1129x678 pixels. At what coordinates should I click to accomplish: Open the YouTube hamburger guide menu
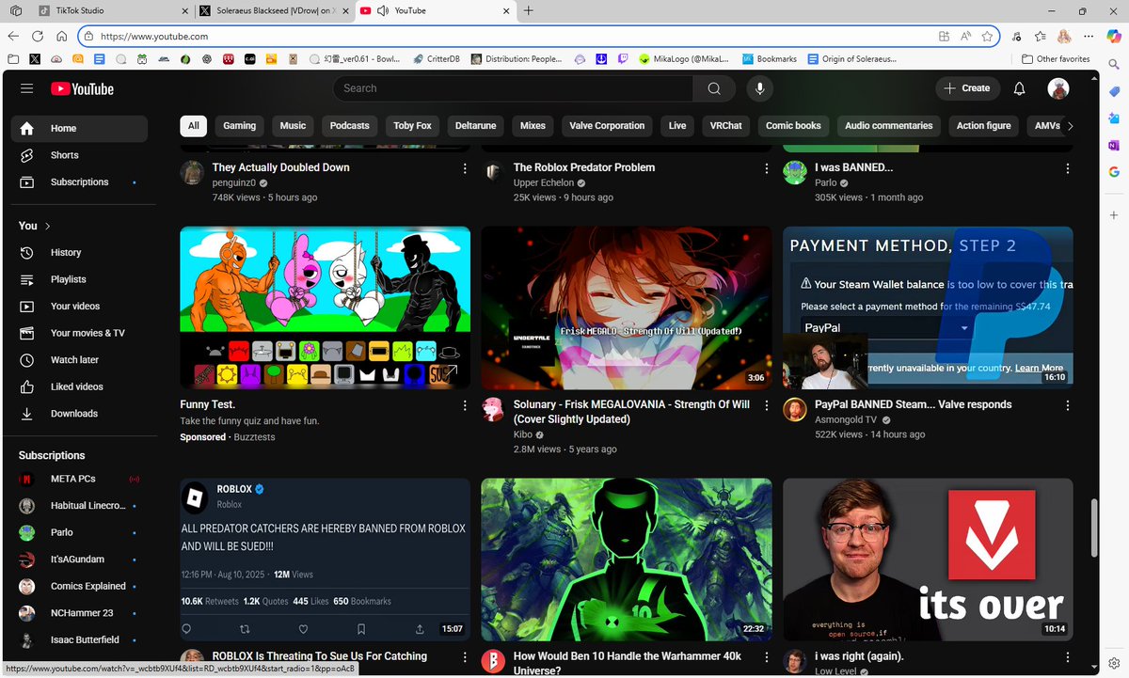click(26, 88)
